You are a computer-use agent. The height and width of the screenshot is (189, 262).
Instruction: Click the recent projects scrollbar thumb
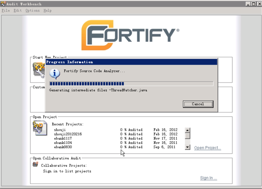188,136
